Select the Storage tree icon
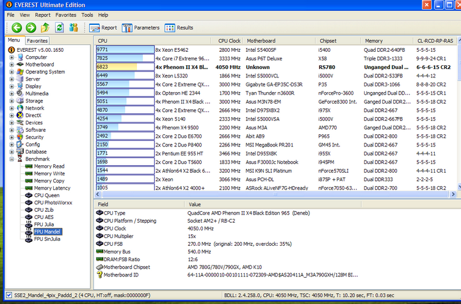The image size is (461, 304). 20,101
